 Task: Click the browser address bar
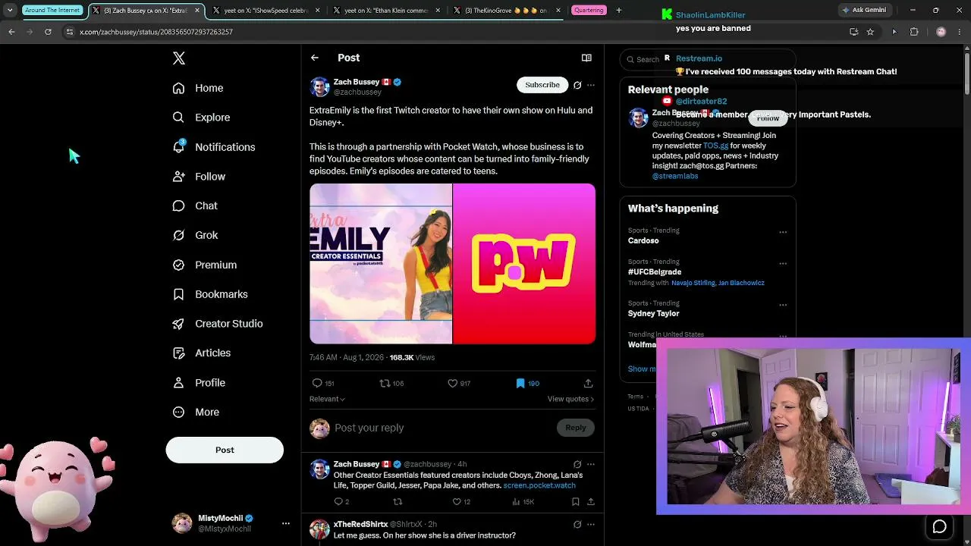(x=453, y=32)
